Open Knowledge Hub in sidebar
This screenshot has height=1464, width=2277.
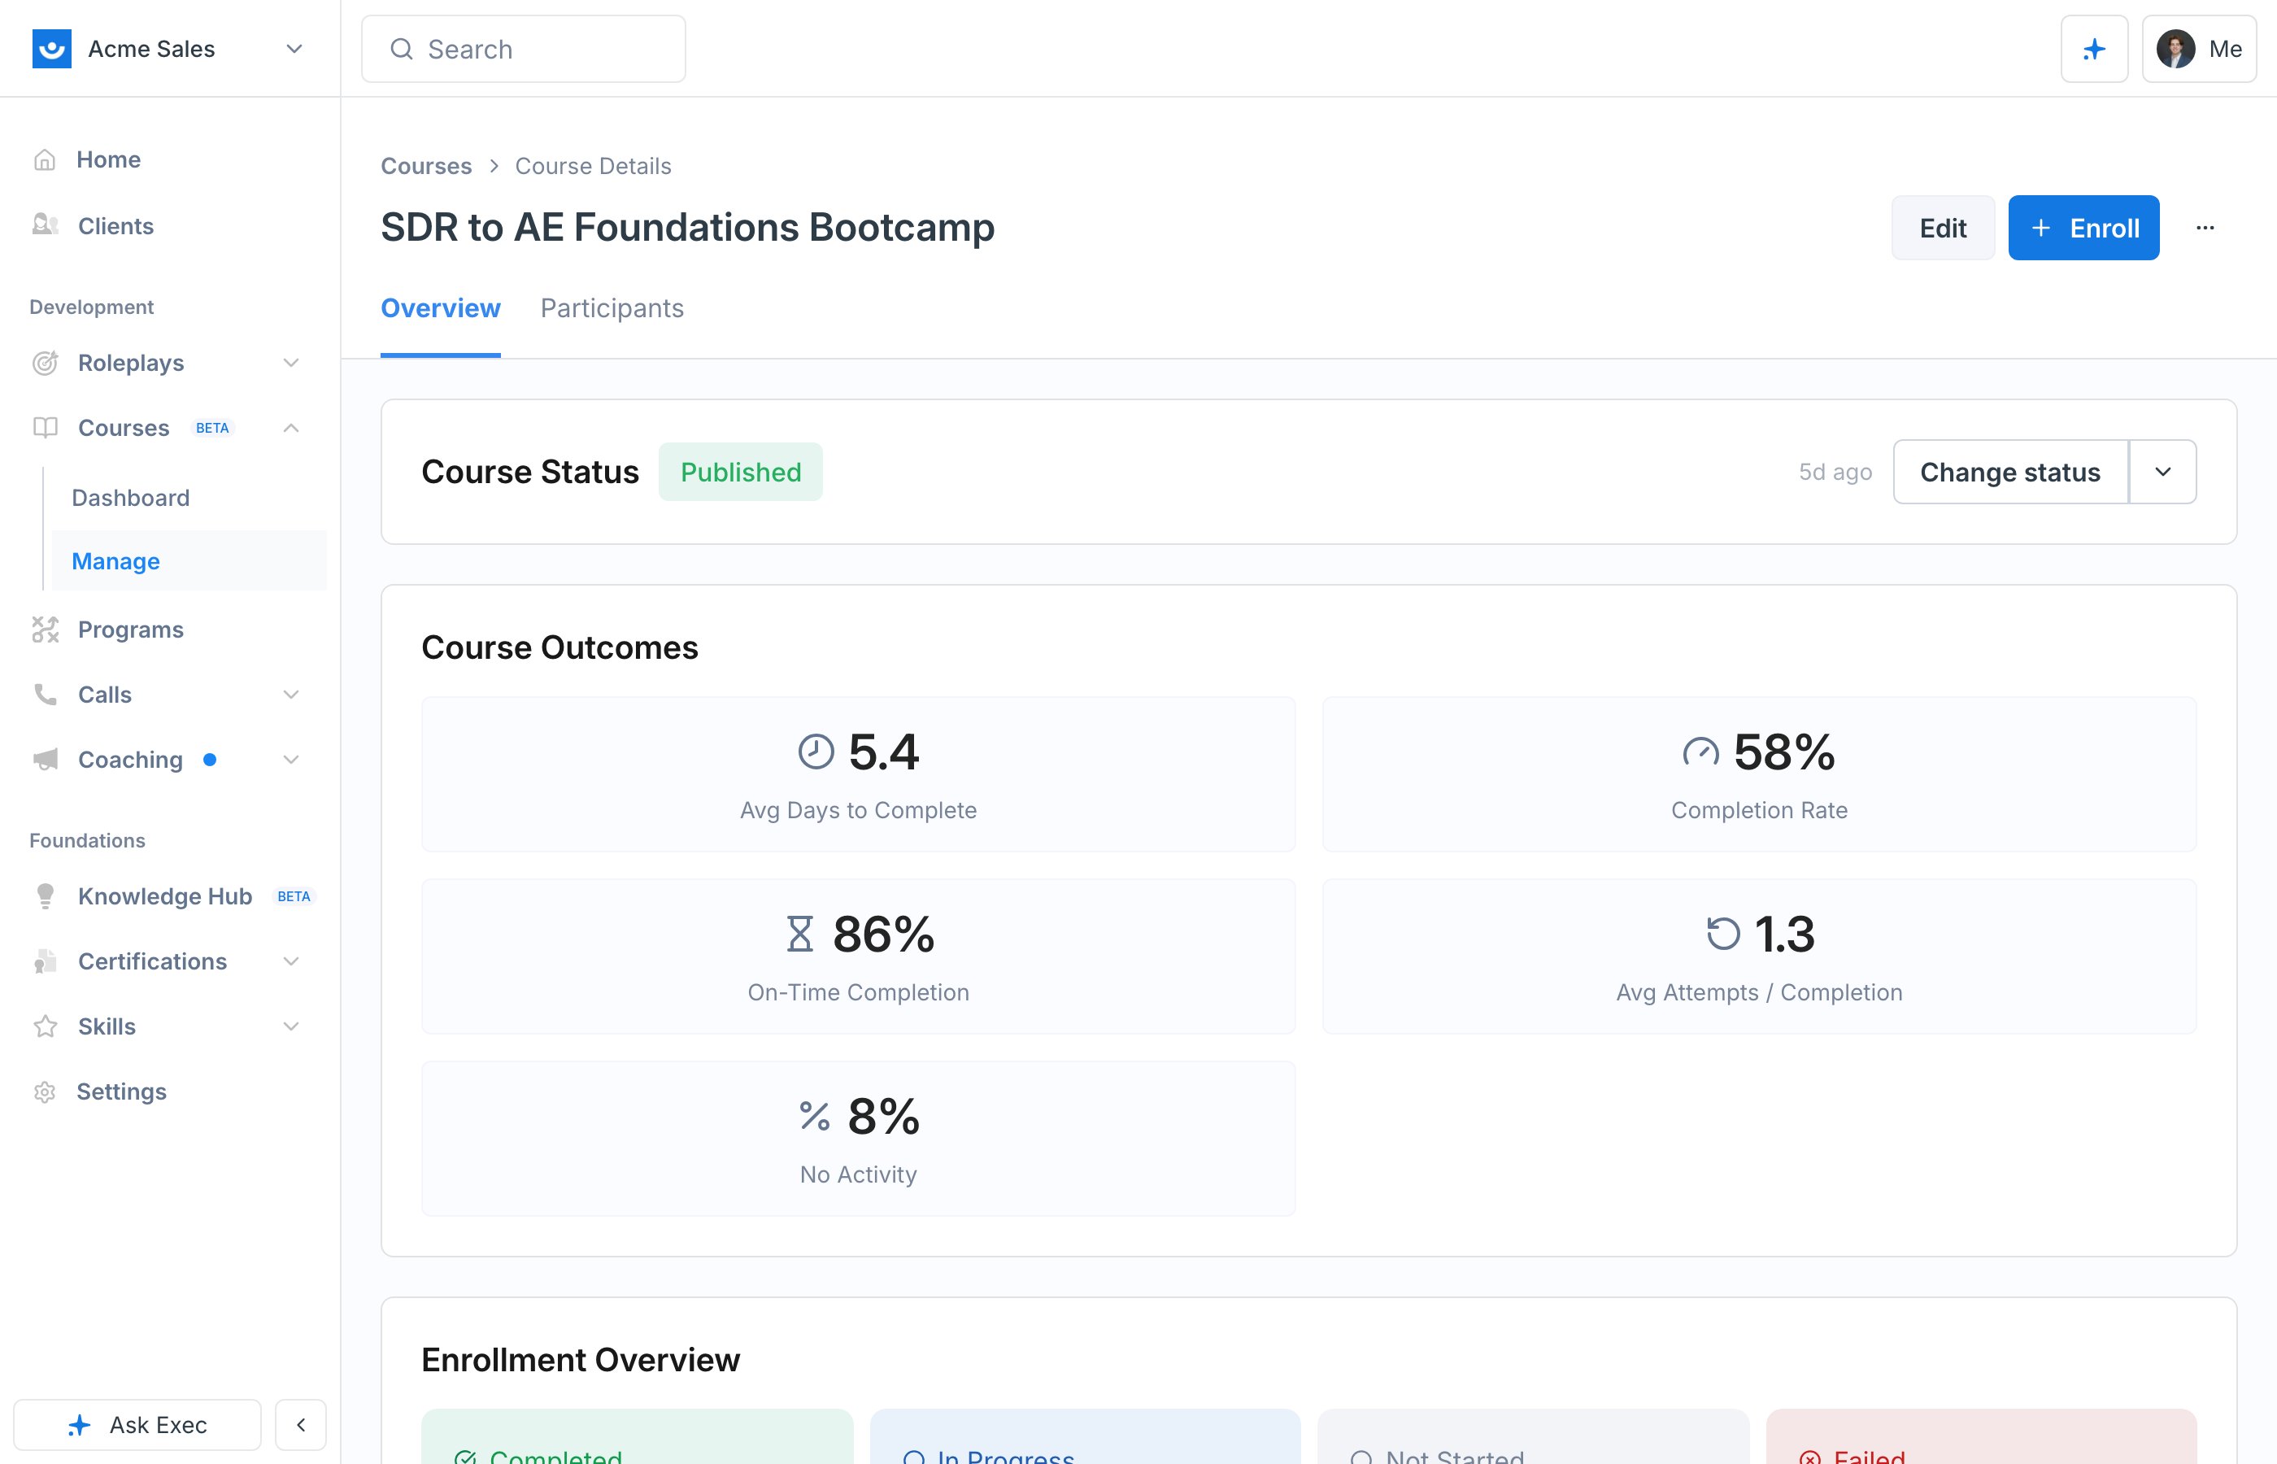click(x=164, y=895)
